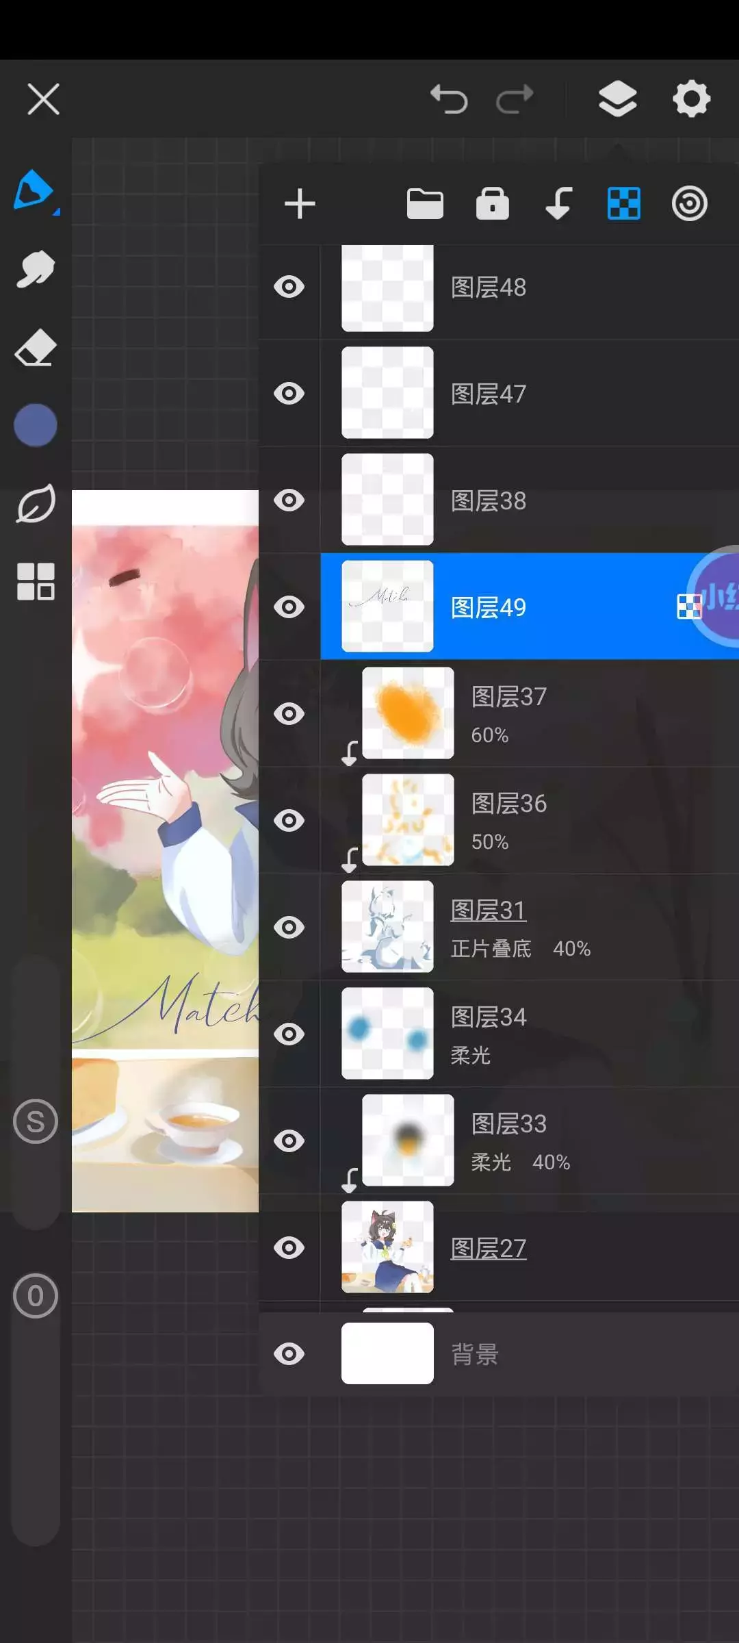Create a new layer folder
The width and height of the screenshot is (739, 1643).
[425, 204]
